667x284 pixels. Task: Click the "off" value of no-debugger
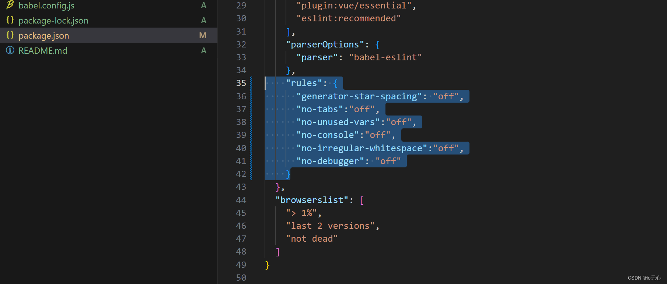(x=388, y=161)
